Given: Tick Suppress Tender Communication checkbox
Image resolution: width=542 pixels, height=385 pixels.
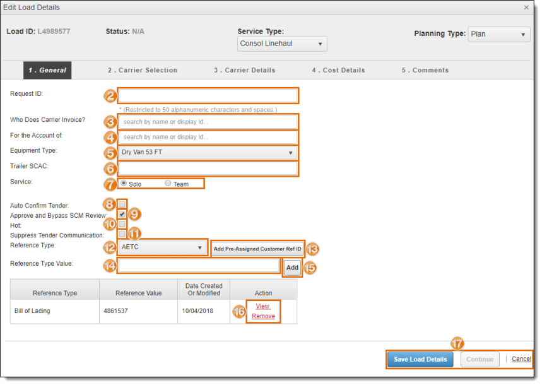Looking at the screenshot, I should click(122, 234).
